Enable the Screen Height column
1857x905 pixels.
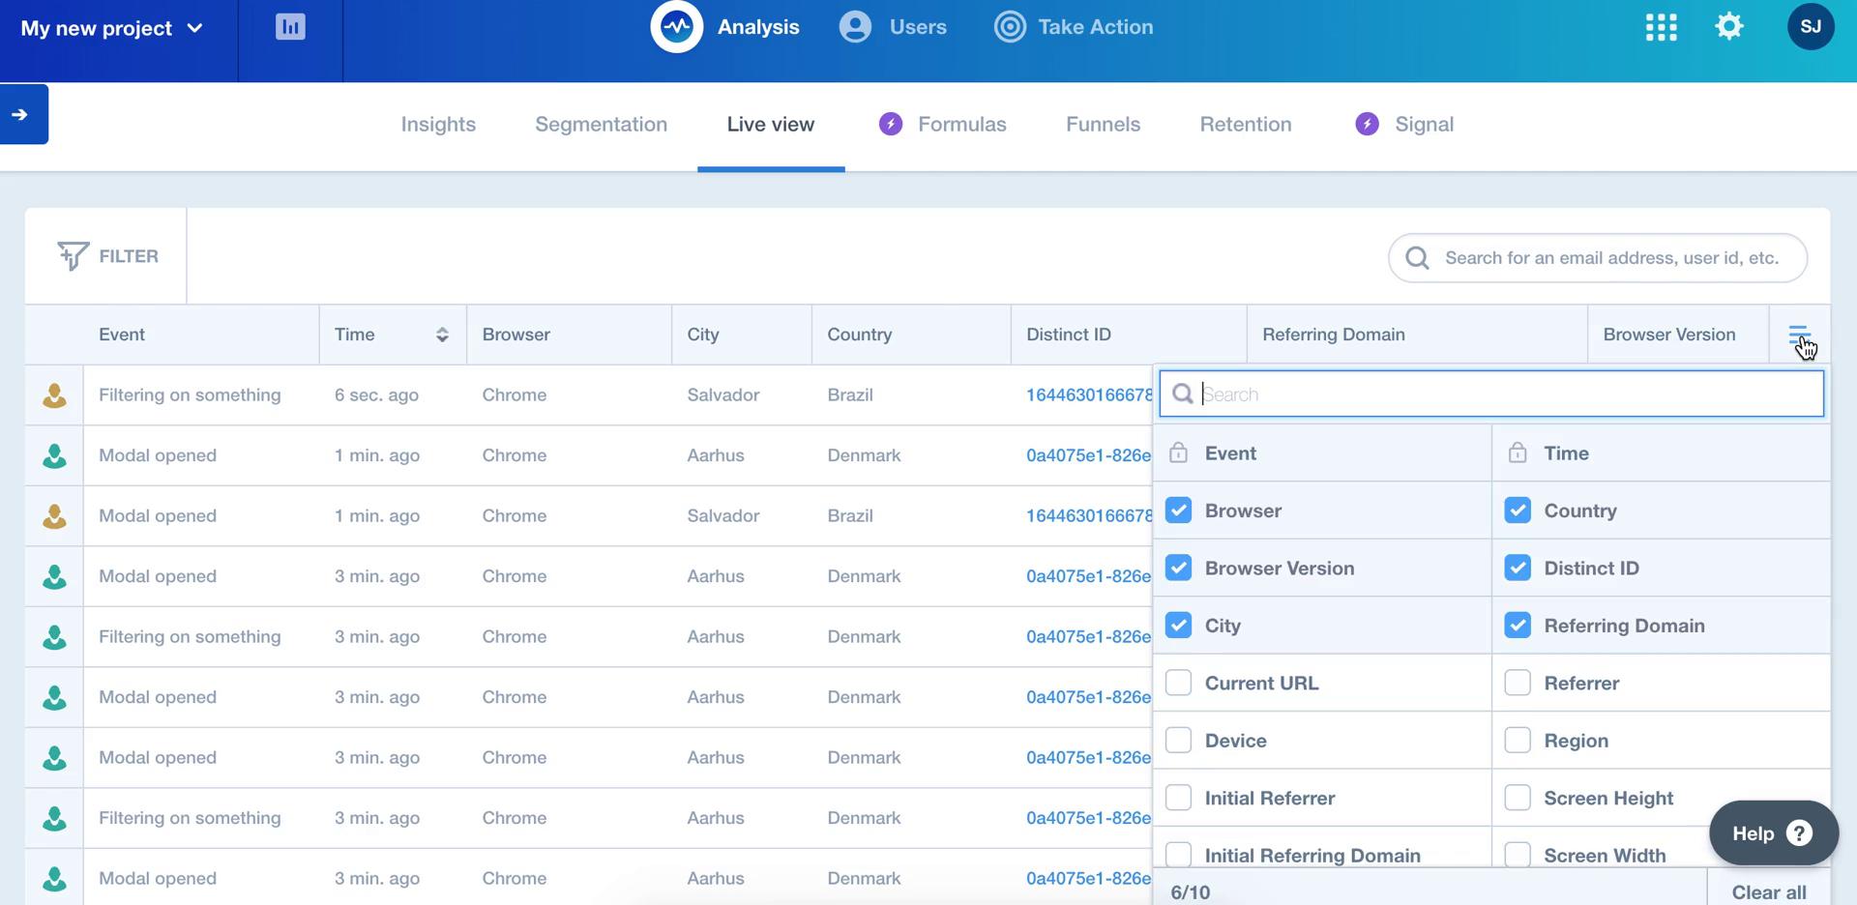pyautogui.click(x=1518, y=798)
